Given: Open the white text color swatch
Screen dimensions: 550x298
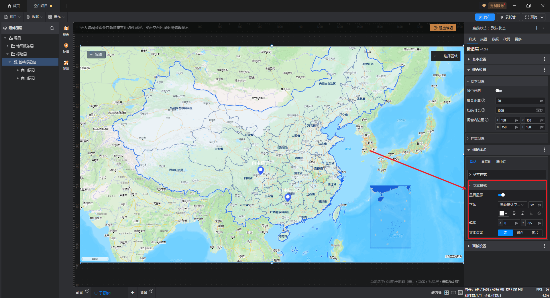Looking at the screenshot, I should point(503,213).
